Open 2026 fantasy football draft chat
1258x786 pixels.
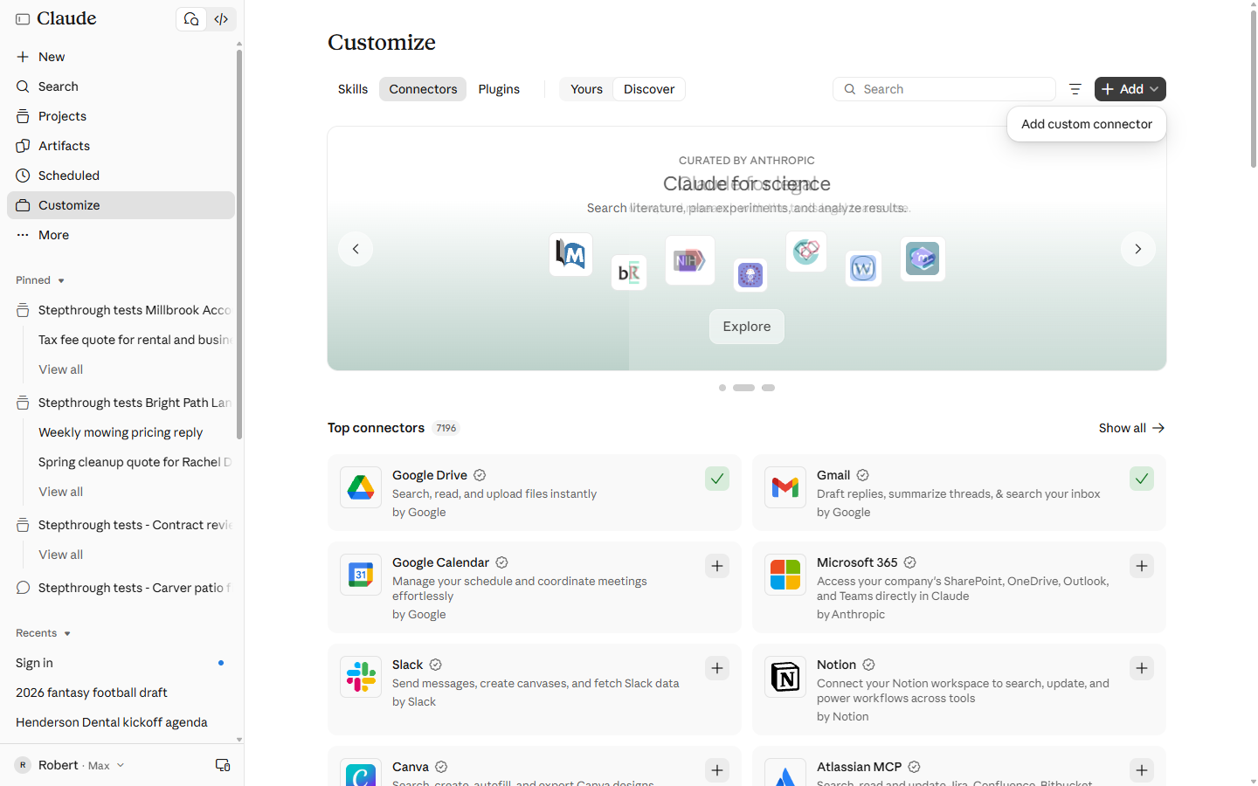121,693
